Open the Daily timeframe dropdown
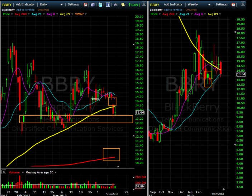Image resolution: width=252 pixels, height=196 pixels. (x=61, y=5)
